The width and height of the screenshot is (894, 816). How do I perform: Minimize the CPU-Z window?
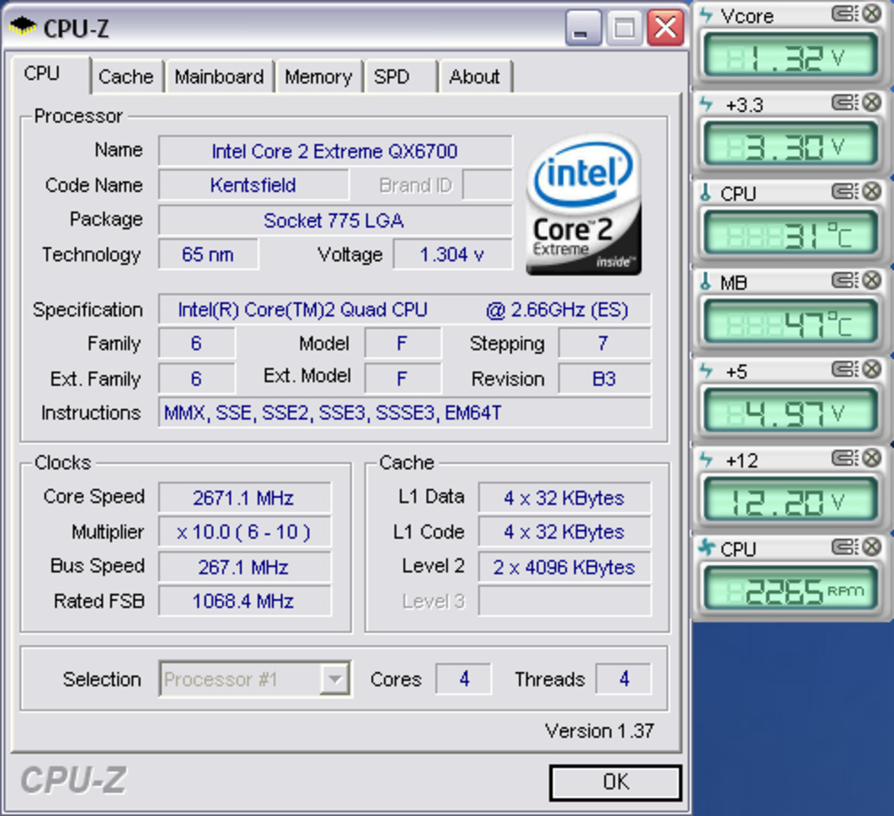pyautogui.click(x=583, y=28)
